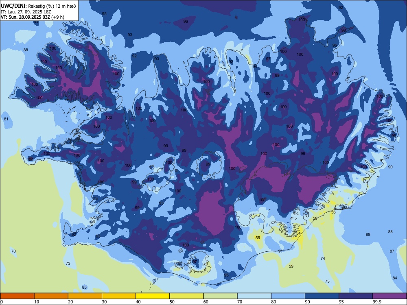Image resolution: width=407 pixels, height=305 pixels.
Task: Click the '59' humidity value on the map
Action: [x=291, y=266]
